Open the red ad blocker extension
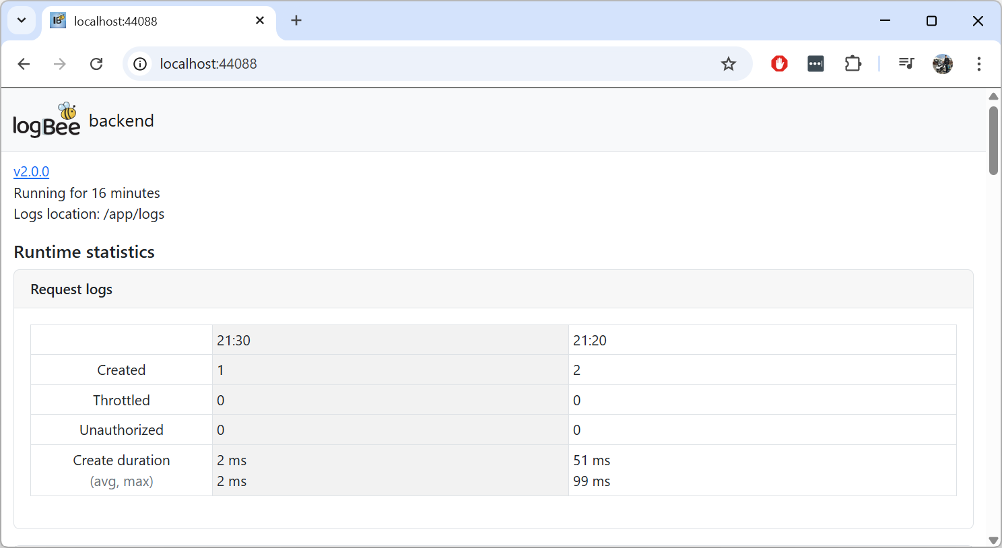1002x548 pixels. 779,64
